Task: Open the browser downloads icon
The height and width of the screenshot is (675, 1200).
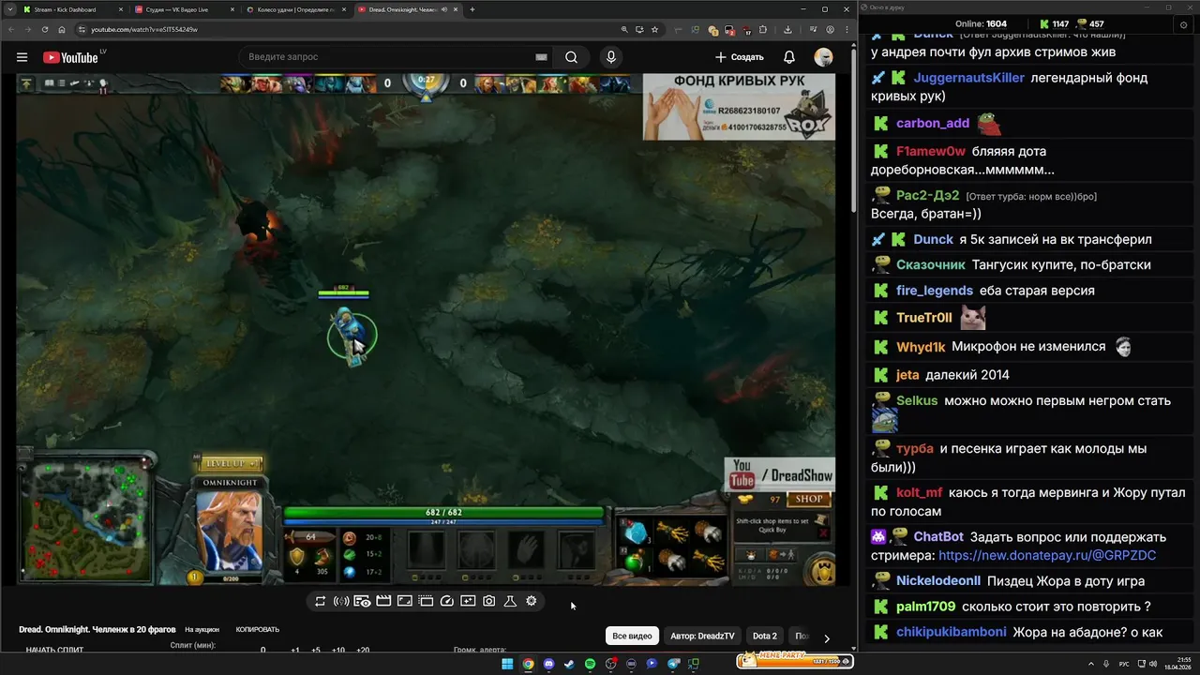Action: point(787,29)
